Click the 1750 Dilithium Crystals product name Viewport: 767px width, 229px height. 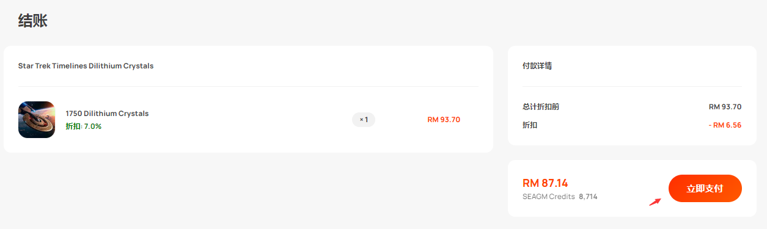(x=107, y=114)
